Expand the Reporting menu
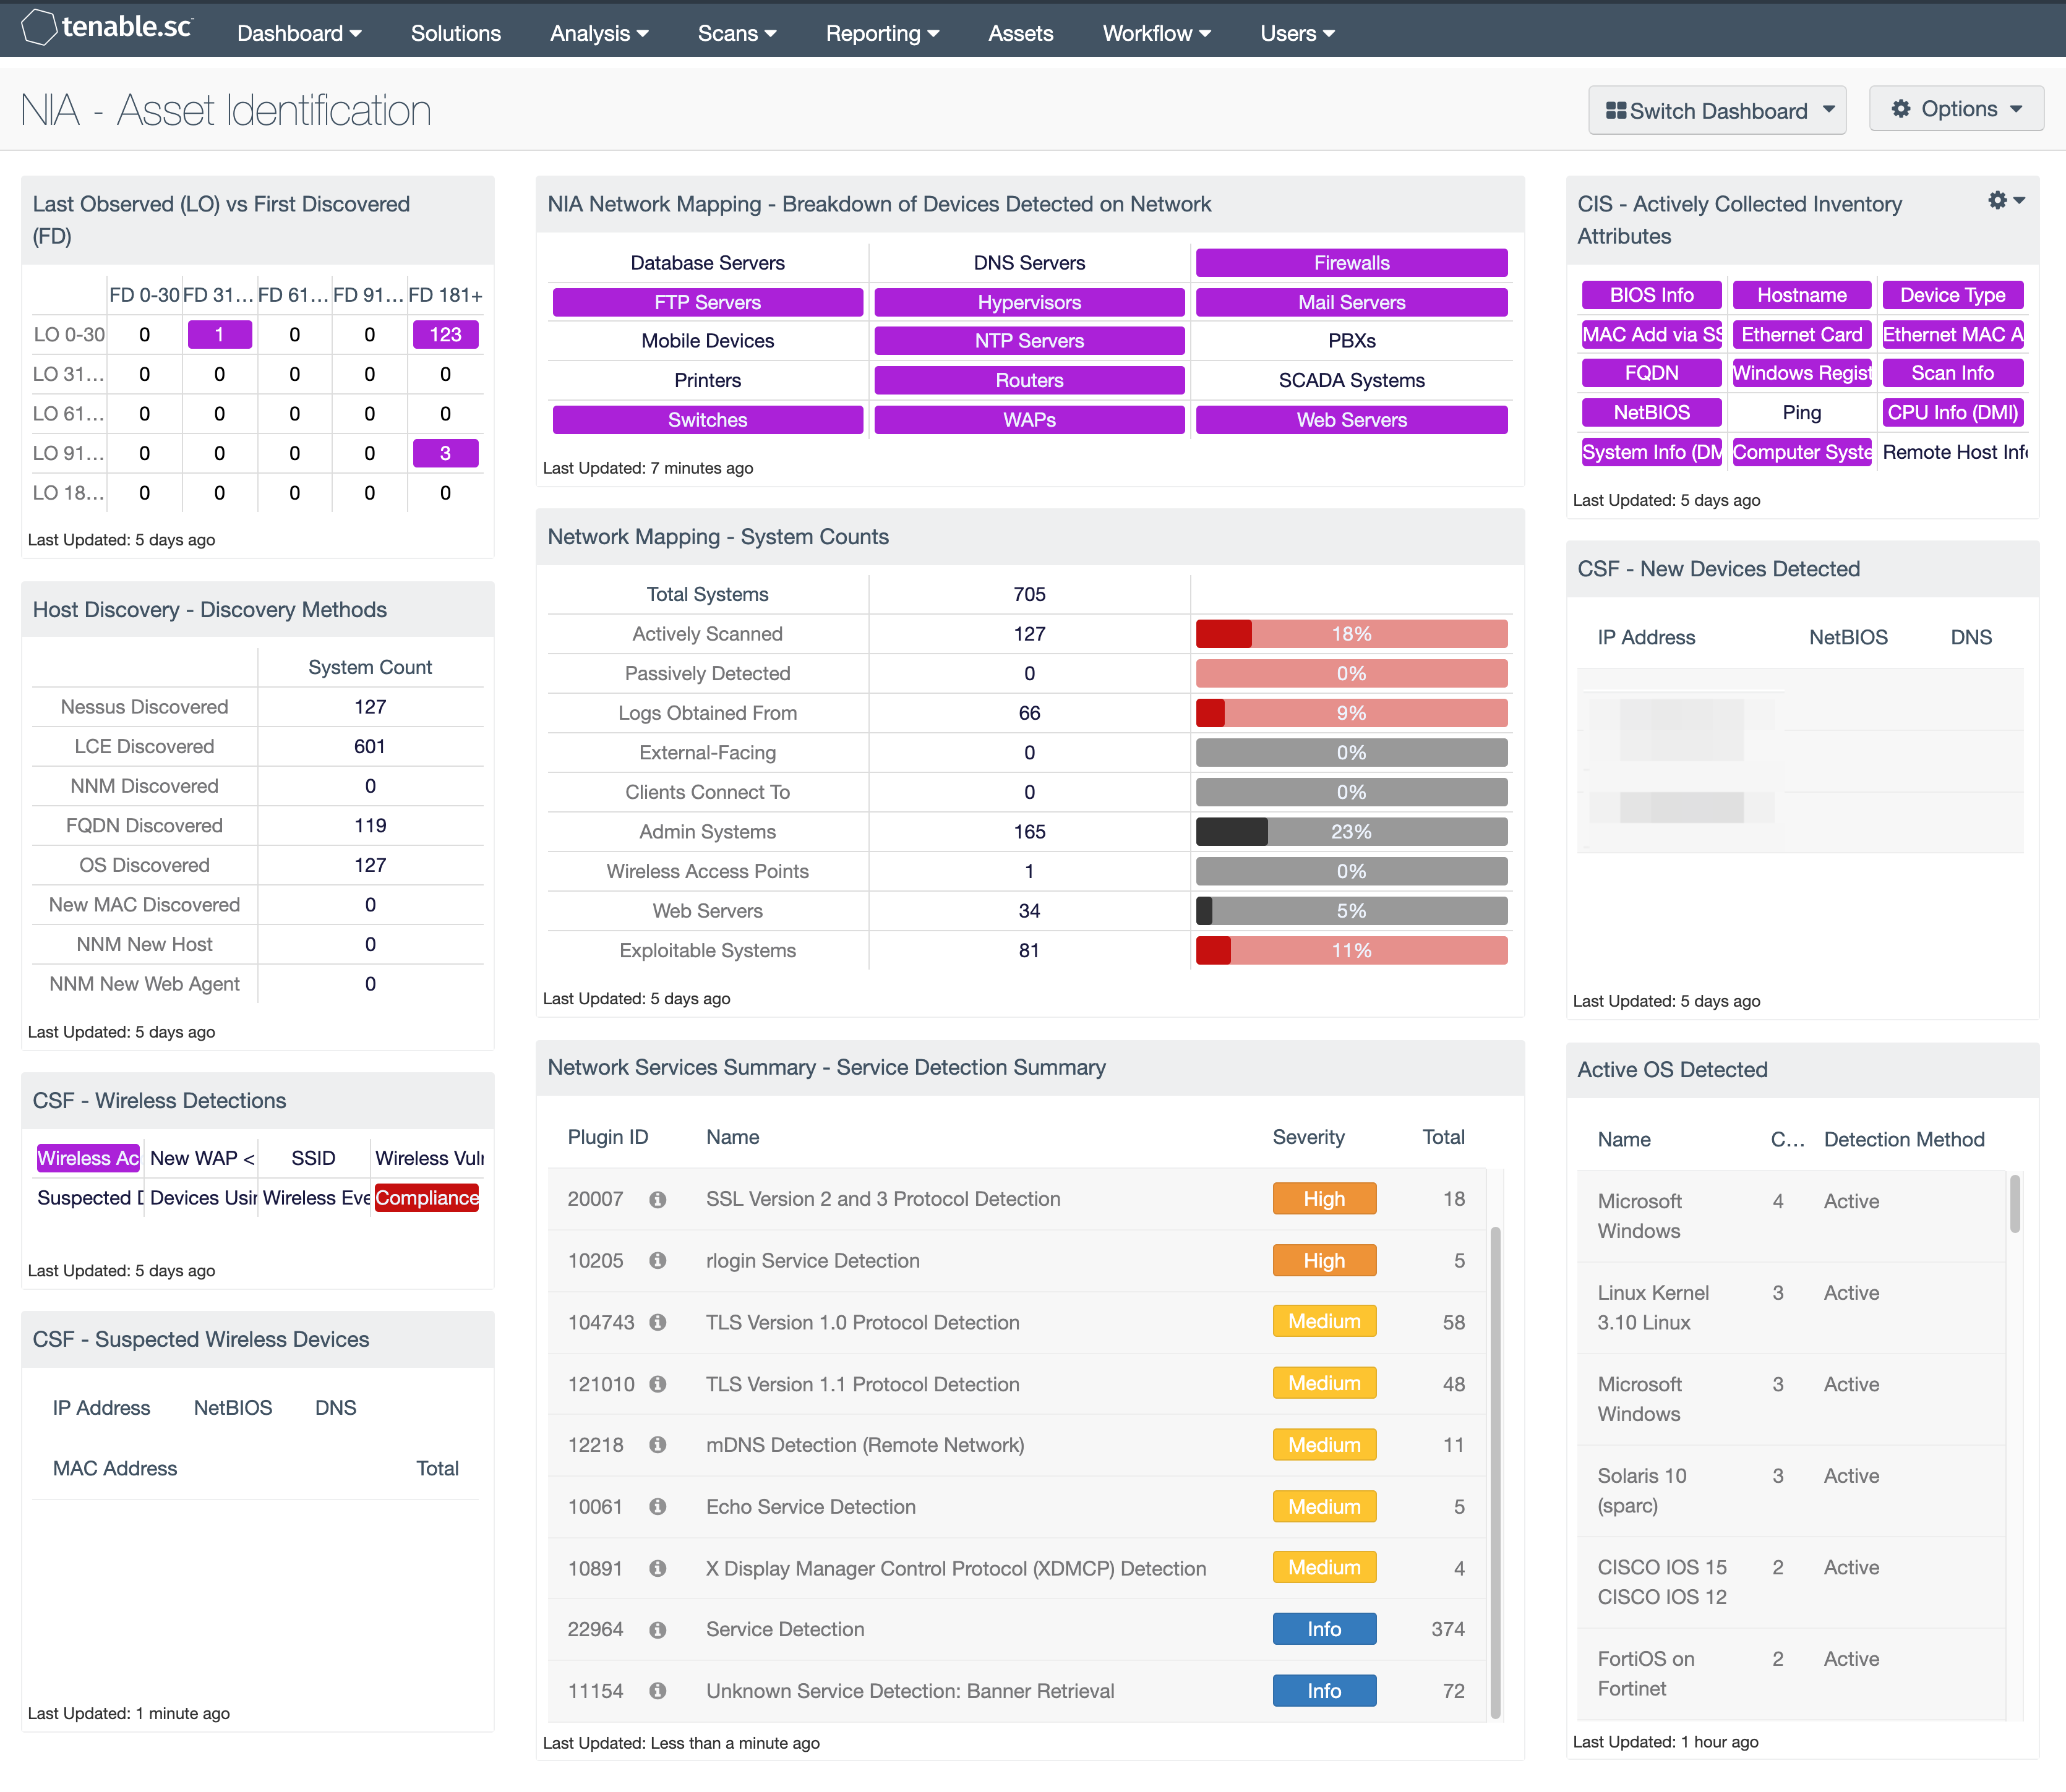The height and width of the screenshot is (1792, 2066). point(883,33)
